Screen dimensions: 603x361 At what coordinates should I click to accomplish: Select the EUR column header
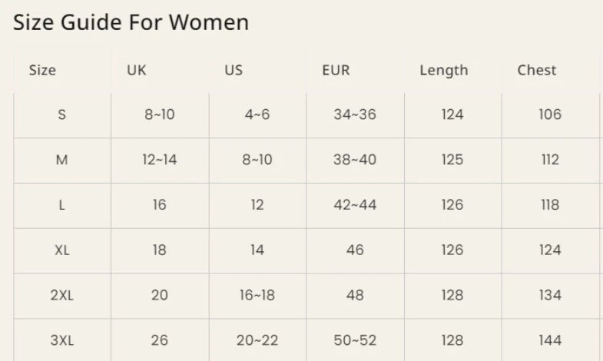click(x=336, y=70)
